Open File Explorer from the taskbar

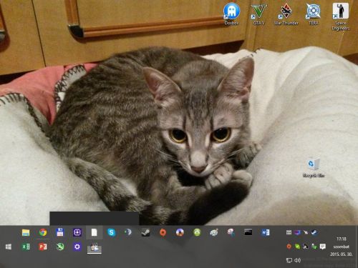(26, 232)
